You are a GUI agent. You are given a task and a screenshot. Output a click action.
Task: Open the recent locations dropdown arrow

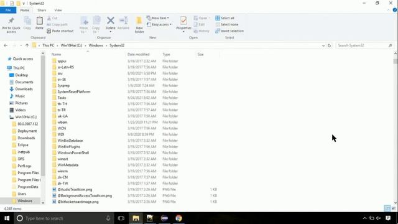(21, 45)
